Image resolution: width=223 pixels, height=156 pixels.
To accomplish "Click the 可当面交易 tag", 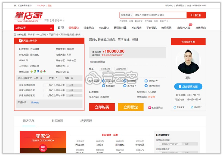I will pyautogui.click(x=105, y=69).
